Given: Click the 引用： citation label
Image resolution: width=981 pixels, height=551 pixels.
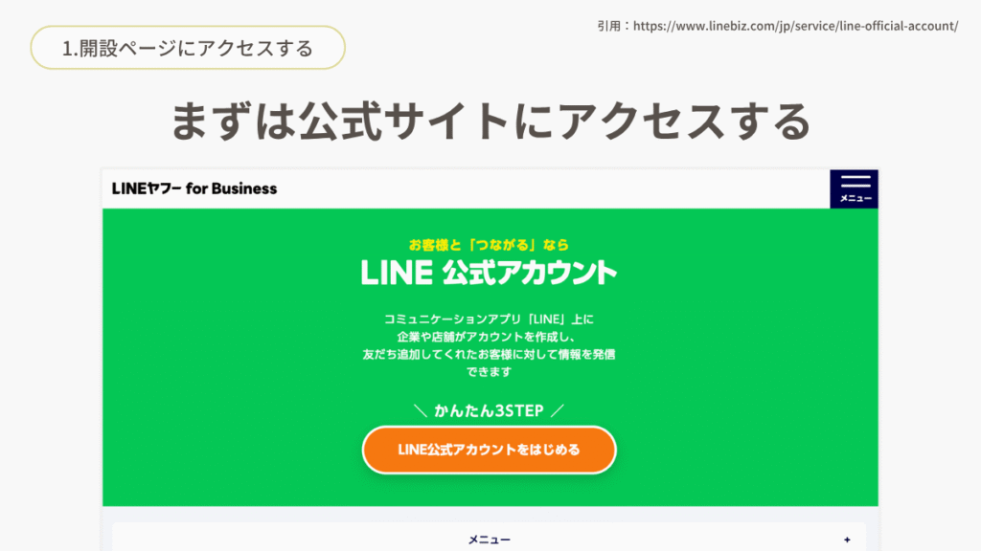Looking at the screenshot, I should [614, 26].
